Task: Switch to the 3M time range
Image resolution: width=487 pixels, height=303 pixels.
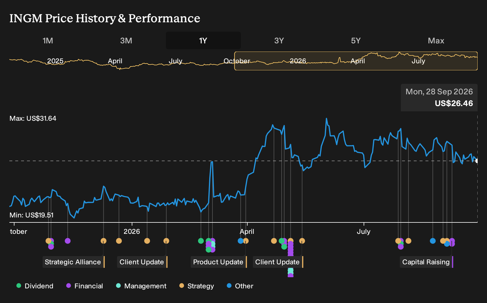Action: click(x=126, y=41)
